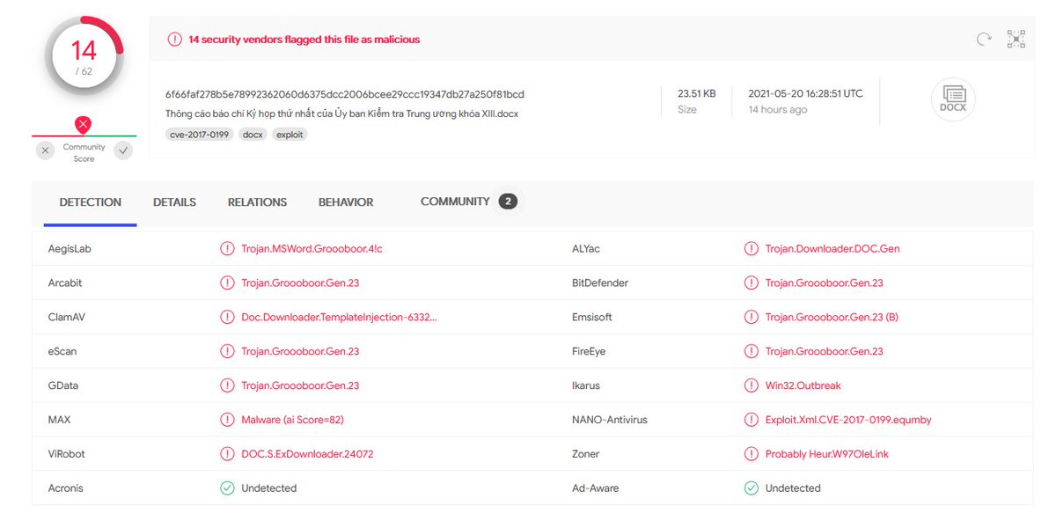Click the alert icon beside Win32.Outbreak

point(751,385)
